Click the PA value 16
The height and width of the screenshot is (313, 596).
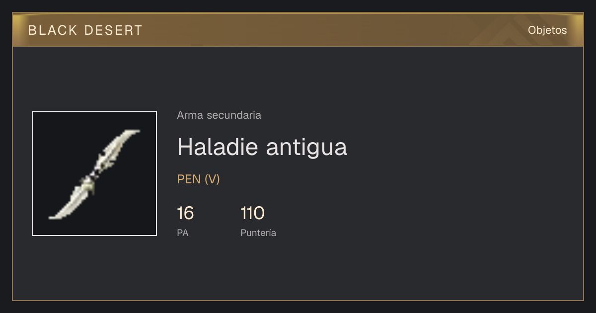185,214
